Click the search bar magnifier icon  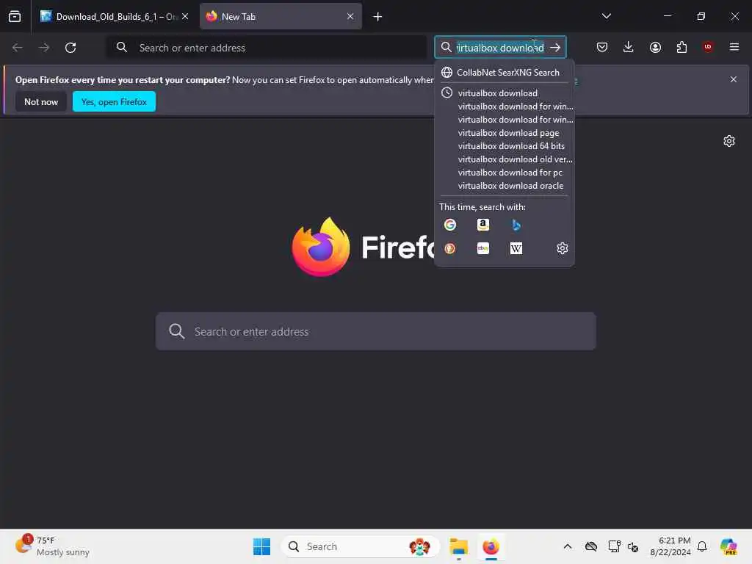tap(446, 47)
